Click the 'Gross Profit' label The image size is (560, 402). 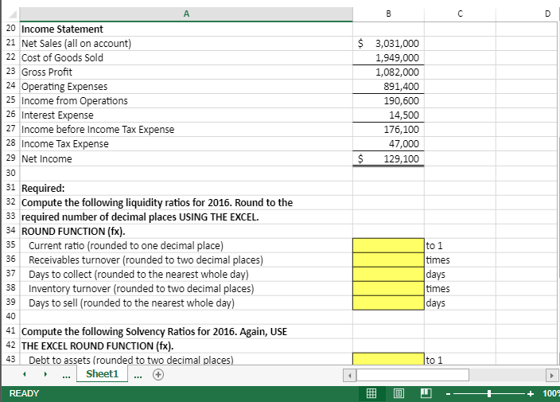tap(47, 72)
